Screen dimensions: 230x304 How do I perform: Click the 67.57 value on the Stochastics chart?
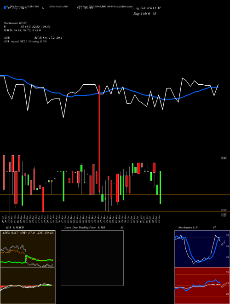(x=223, y=243)
